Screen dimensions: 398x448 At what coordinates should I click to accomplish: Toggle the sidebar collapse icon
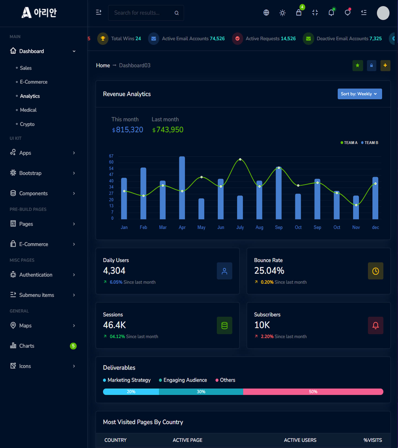pyautogui.click(x=99, y=12)
